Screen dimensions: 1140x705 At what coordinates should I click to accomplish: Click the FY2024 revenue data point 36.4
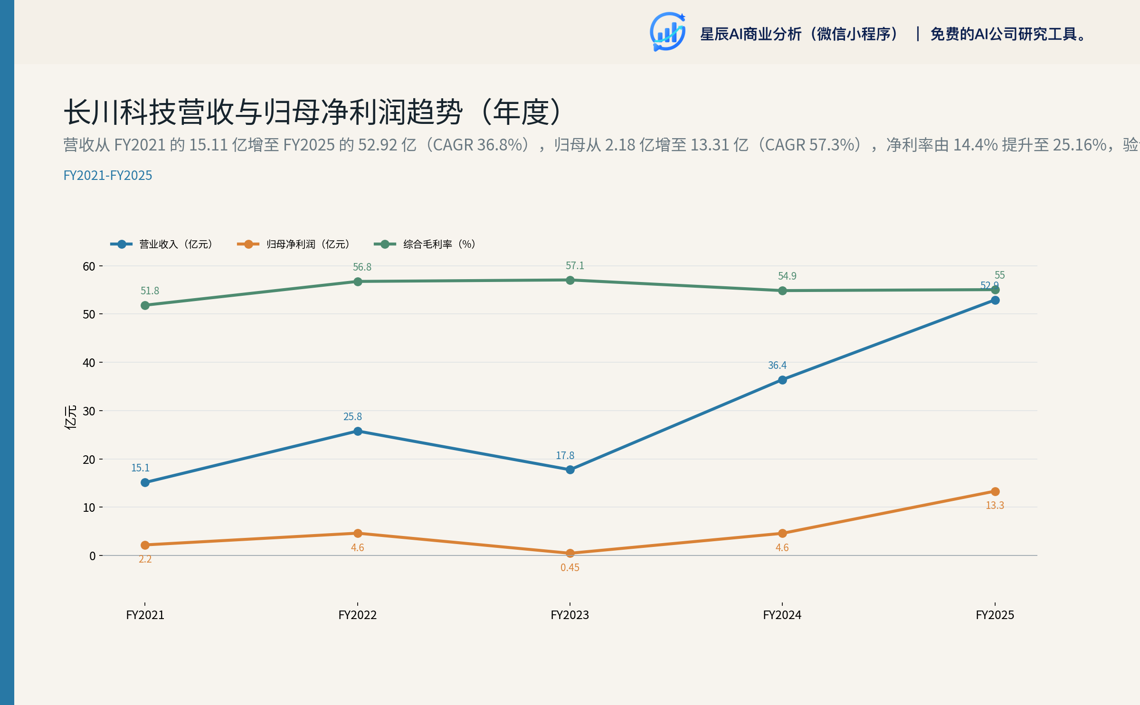[x=782, y=380]
